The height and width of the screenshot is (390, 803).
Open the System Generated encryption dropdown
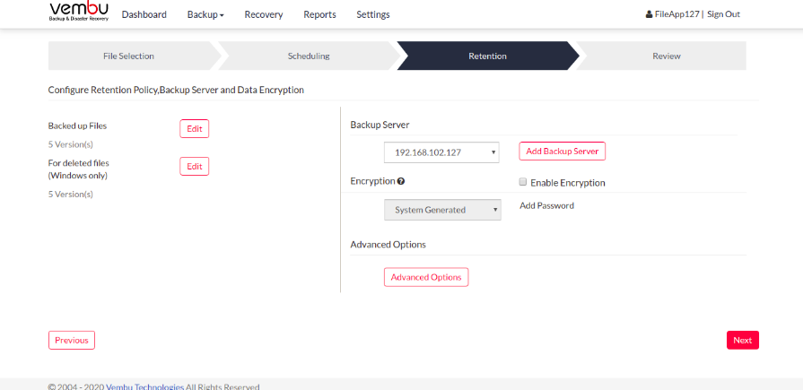coord(442,210)
